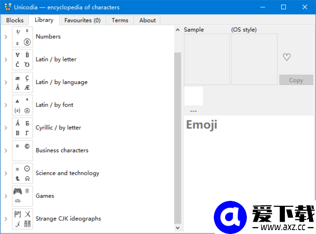Add to favourites with heart icon
This screenshot has width=316, height=234.
click(286, 57)
